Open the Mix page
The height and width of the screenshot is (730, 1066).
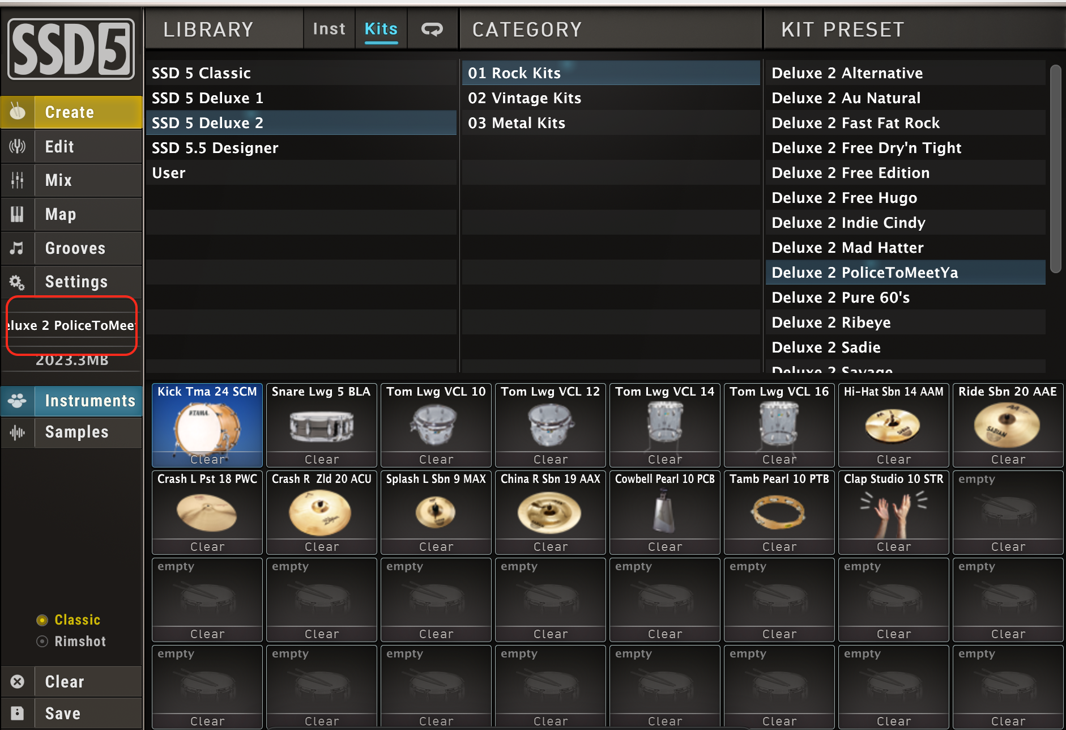pyautogui.click(x=71, y=180)
